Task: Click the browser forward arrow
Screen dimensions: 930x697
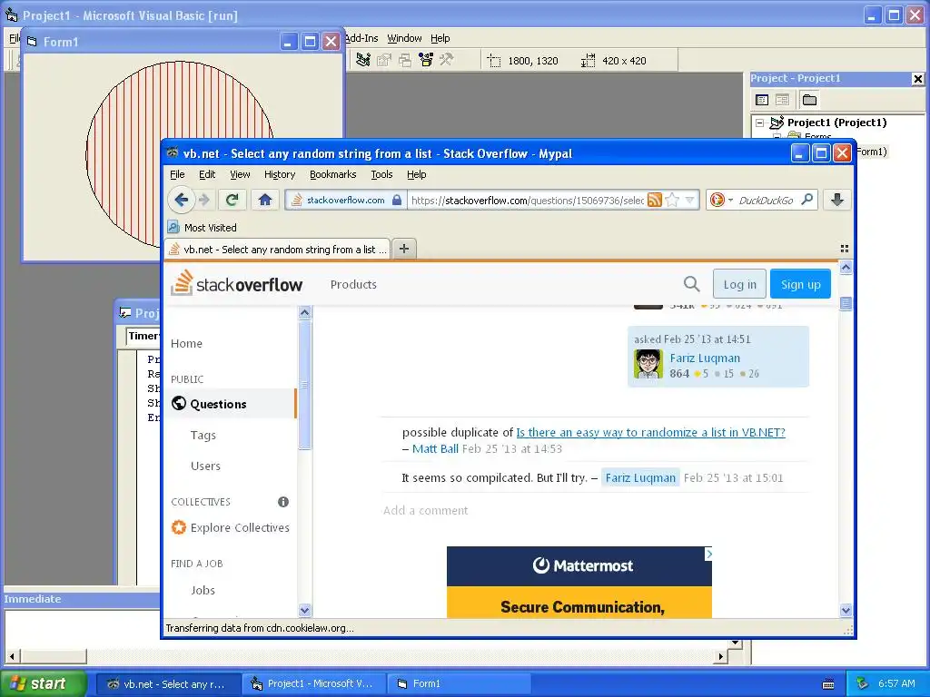Action: click(204, 200)
